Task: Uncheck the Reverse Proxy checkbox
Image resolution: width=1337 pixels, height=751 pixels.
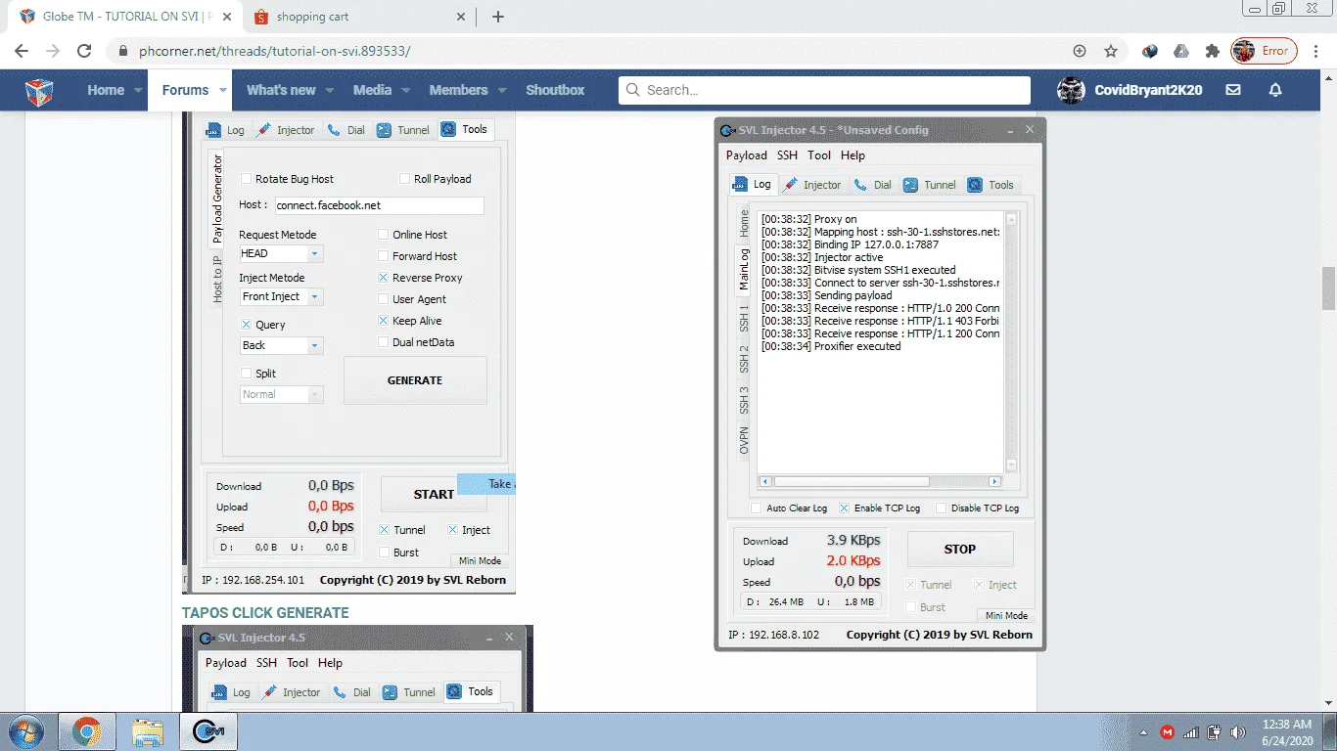Action: coord(384,278)
